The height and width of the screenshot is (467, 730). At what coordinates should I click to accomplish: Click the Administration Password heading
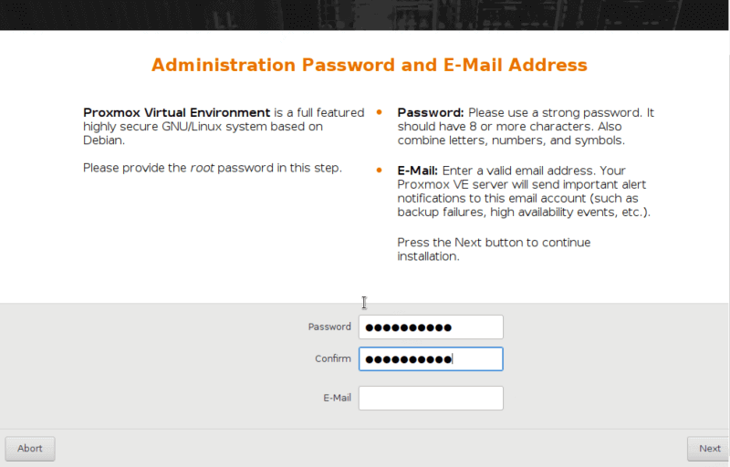tap(369, 66)
